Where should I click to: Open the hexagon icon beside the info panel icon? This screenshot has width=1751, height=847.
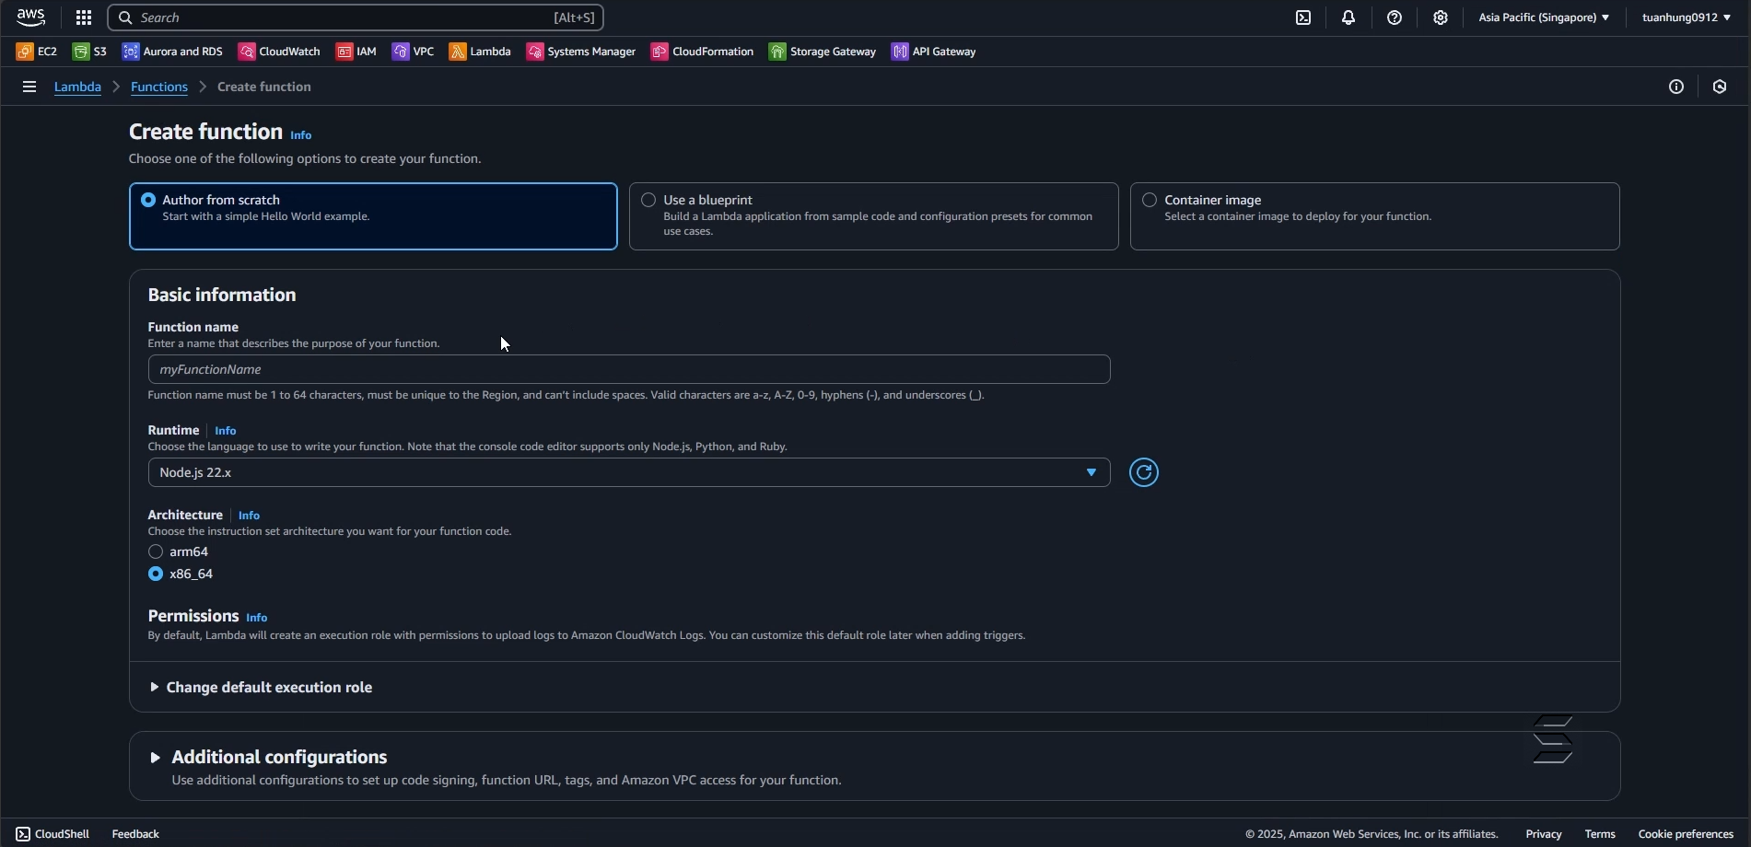click(1720, 87)
